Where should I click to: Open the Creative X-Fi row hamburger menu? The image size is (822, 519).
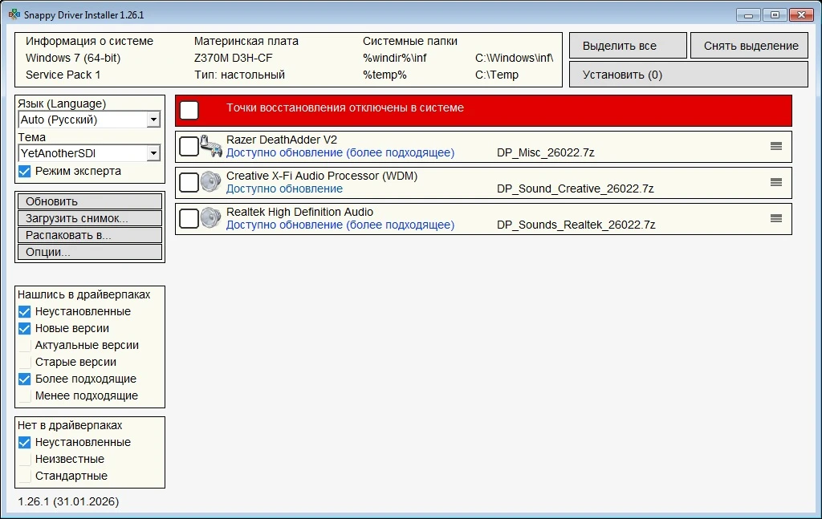[775, 182]
